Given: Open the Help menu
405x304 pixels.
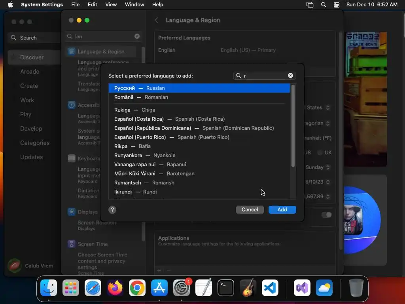Looking at the screenshot, I should tap(157, 4).
